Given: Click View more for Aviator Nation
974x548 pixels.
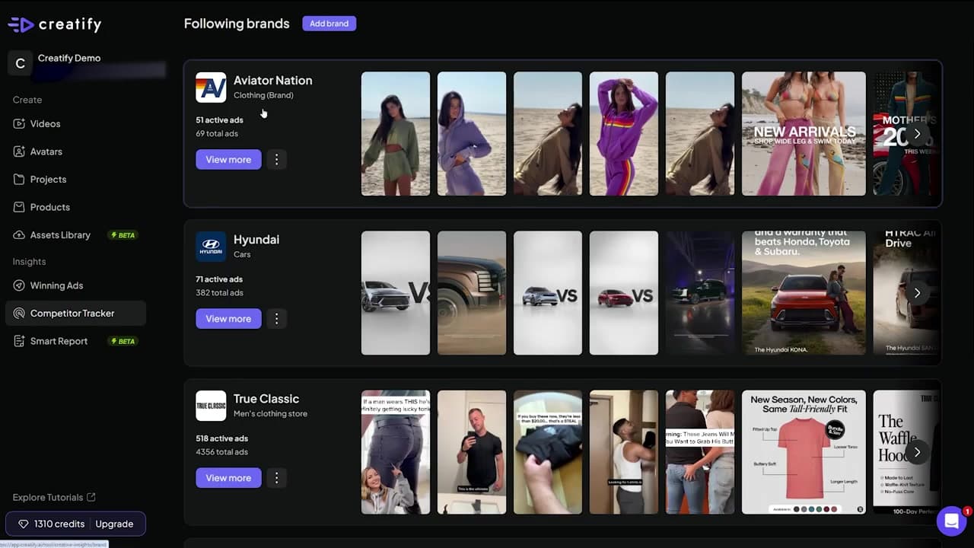Looking at the screenshot, I should [228, 159].
